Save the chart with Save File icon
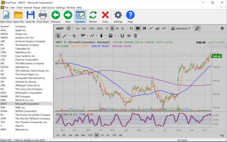The width and height of the screenshot is (227, 142). tap(31, 17)
